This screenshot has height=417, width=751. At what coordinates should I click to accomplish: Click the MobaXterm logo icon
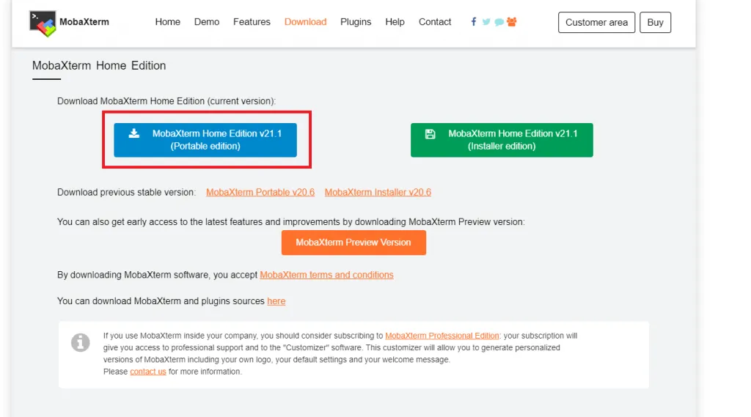pyautogui.click(x=43, y=23)
